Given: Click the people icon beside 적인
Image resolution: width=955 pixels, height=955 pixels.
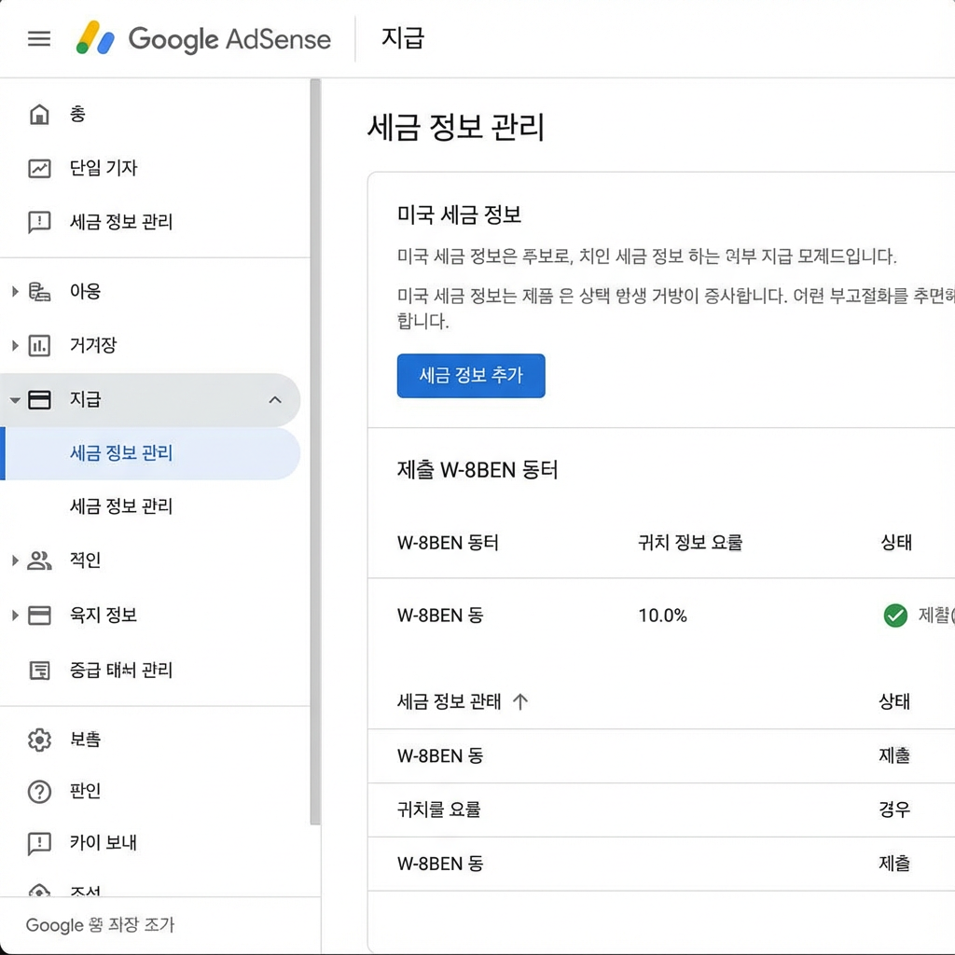Looking at the screenshot, I should [39, 561].
